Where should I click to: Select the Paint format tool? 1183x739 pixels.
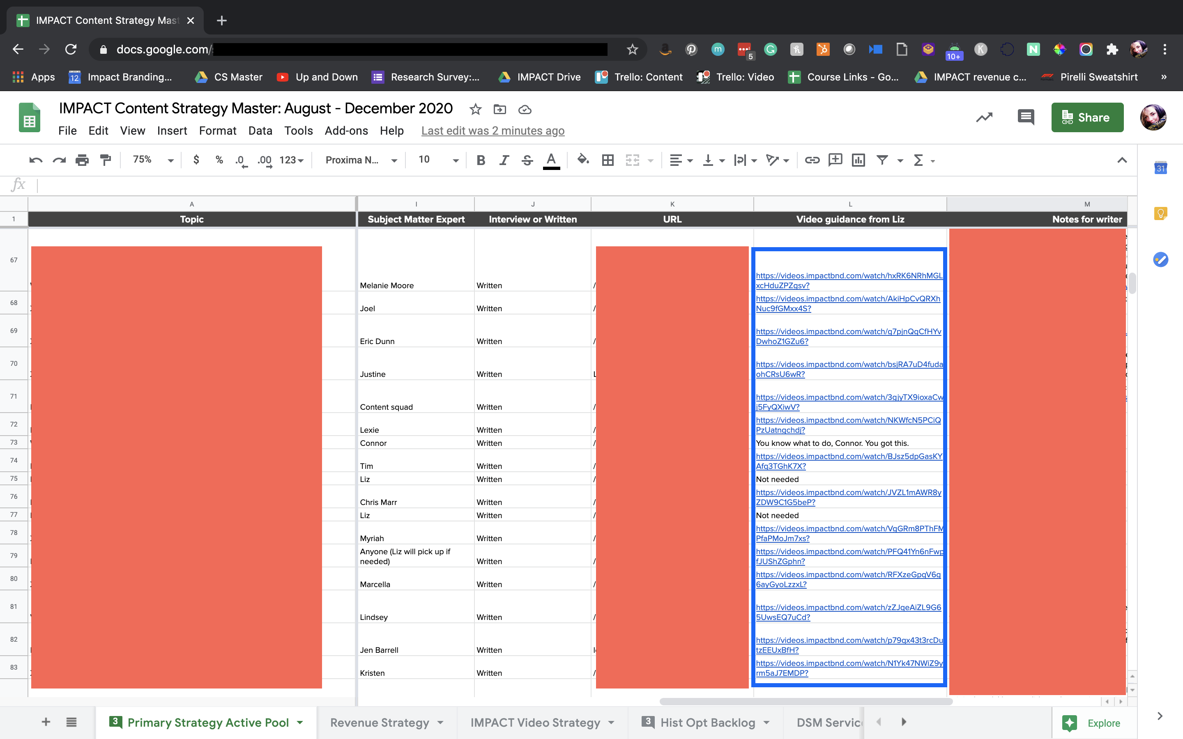pyautogui.click(x=106, y=160)
